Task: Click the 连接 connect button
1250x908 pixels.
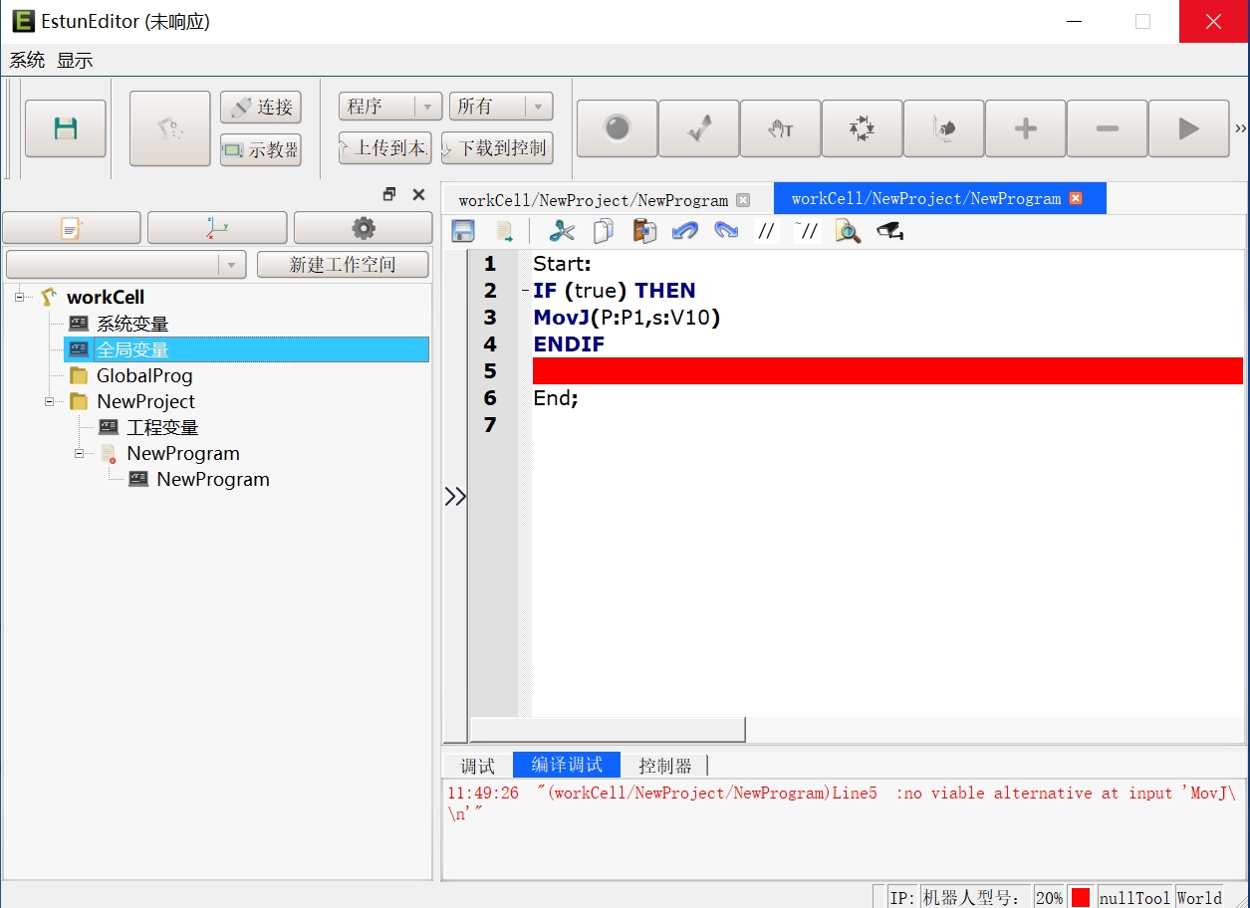Action: pyautogui.click(x=261, y=108)
